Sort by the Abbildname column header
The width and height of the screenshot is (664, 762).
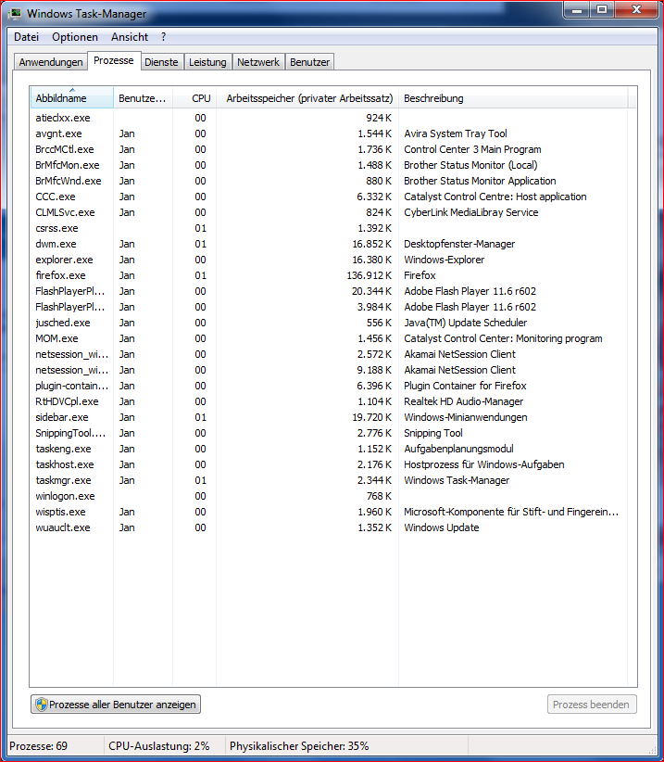72,97
